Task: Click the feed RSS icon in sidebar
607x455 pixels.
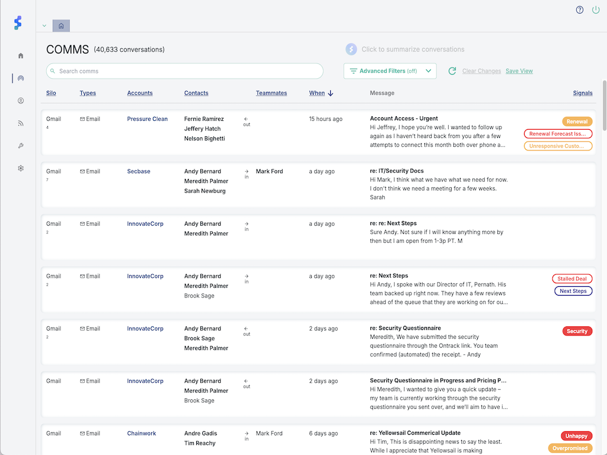Action: pos(21,123)
